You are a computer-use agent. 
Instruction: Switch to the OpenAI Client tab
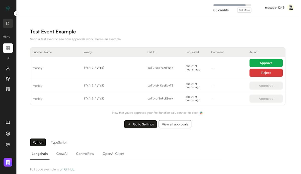(113, 154)
